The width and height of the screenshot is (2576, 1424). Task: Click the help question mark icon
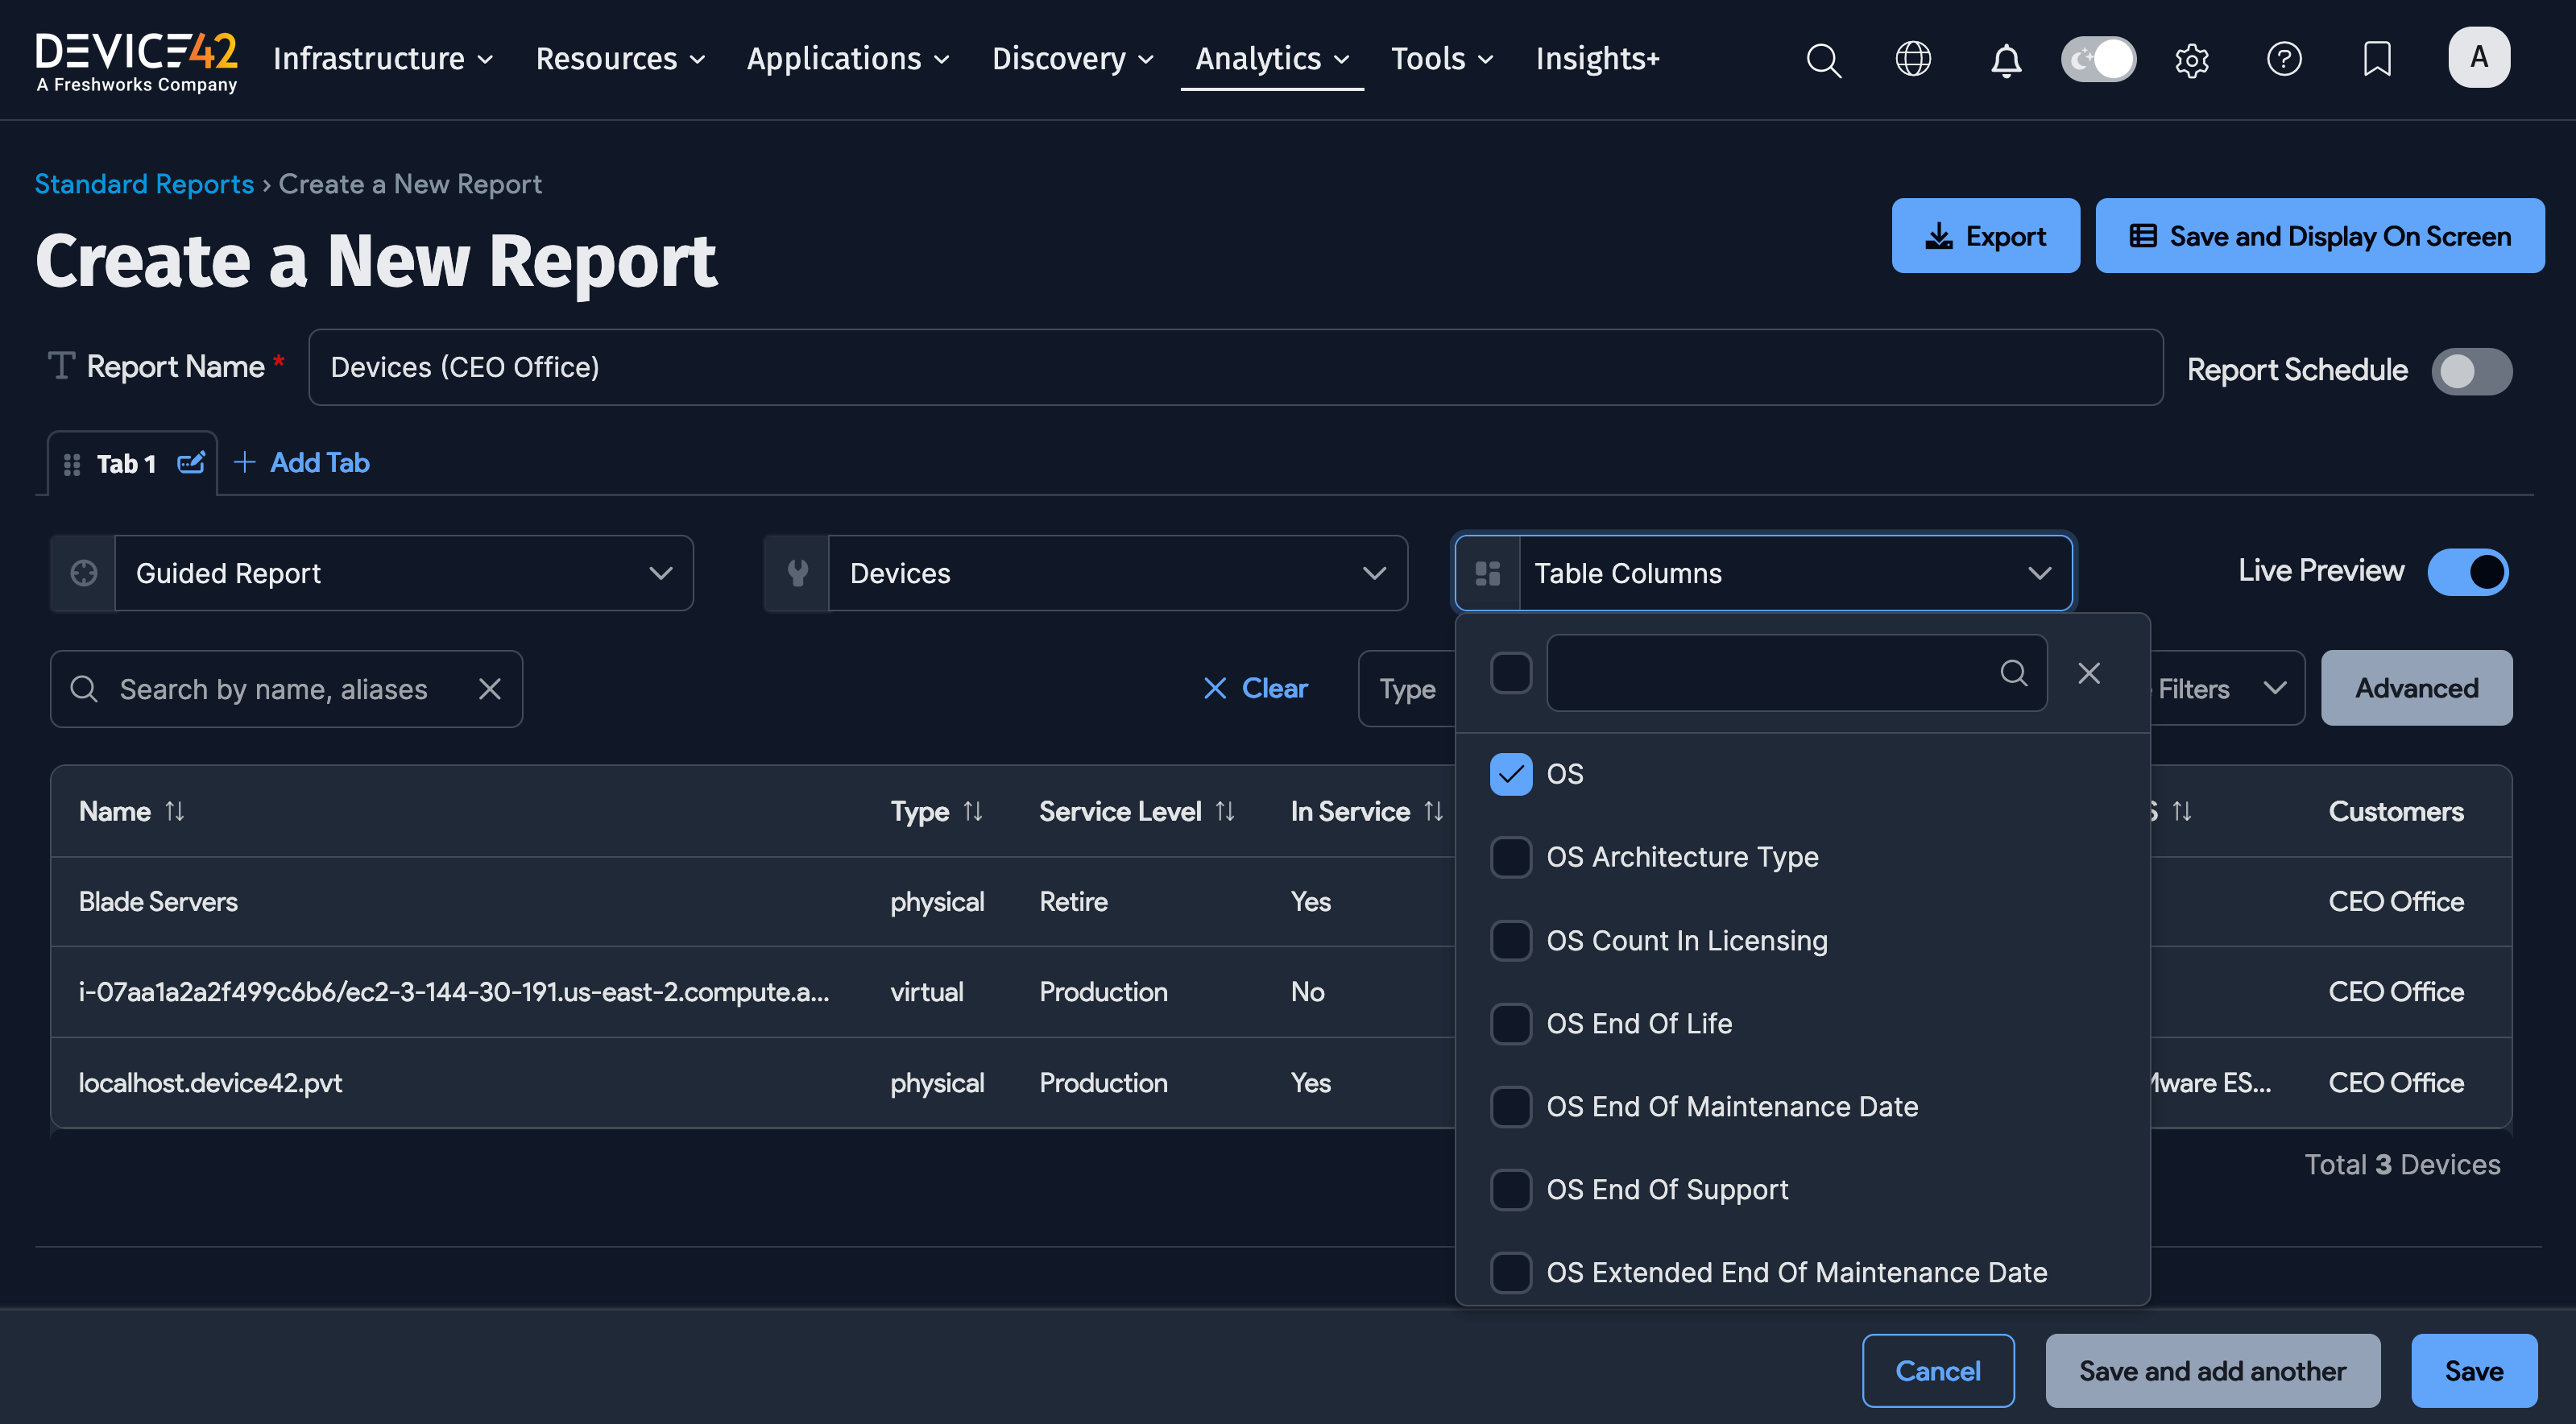point(2284,59)
